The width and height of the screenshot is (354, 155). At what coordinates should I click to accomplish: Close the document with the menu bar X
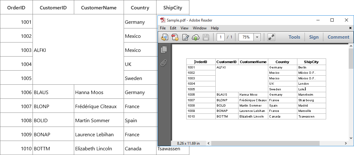(x=350, y=28)
